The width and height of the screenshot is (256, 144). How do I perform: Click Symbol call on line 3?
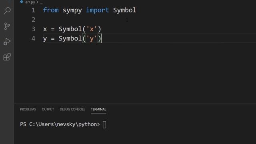(x=70, y=29)
